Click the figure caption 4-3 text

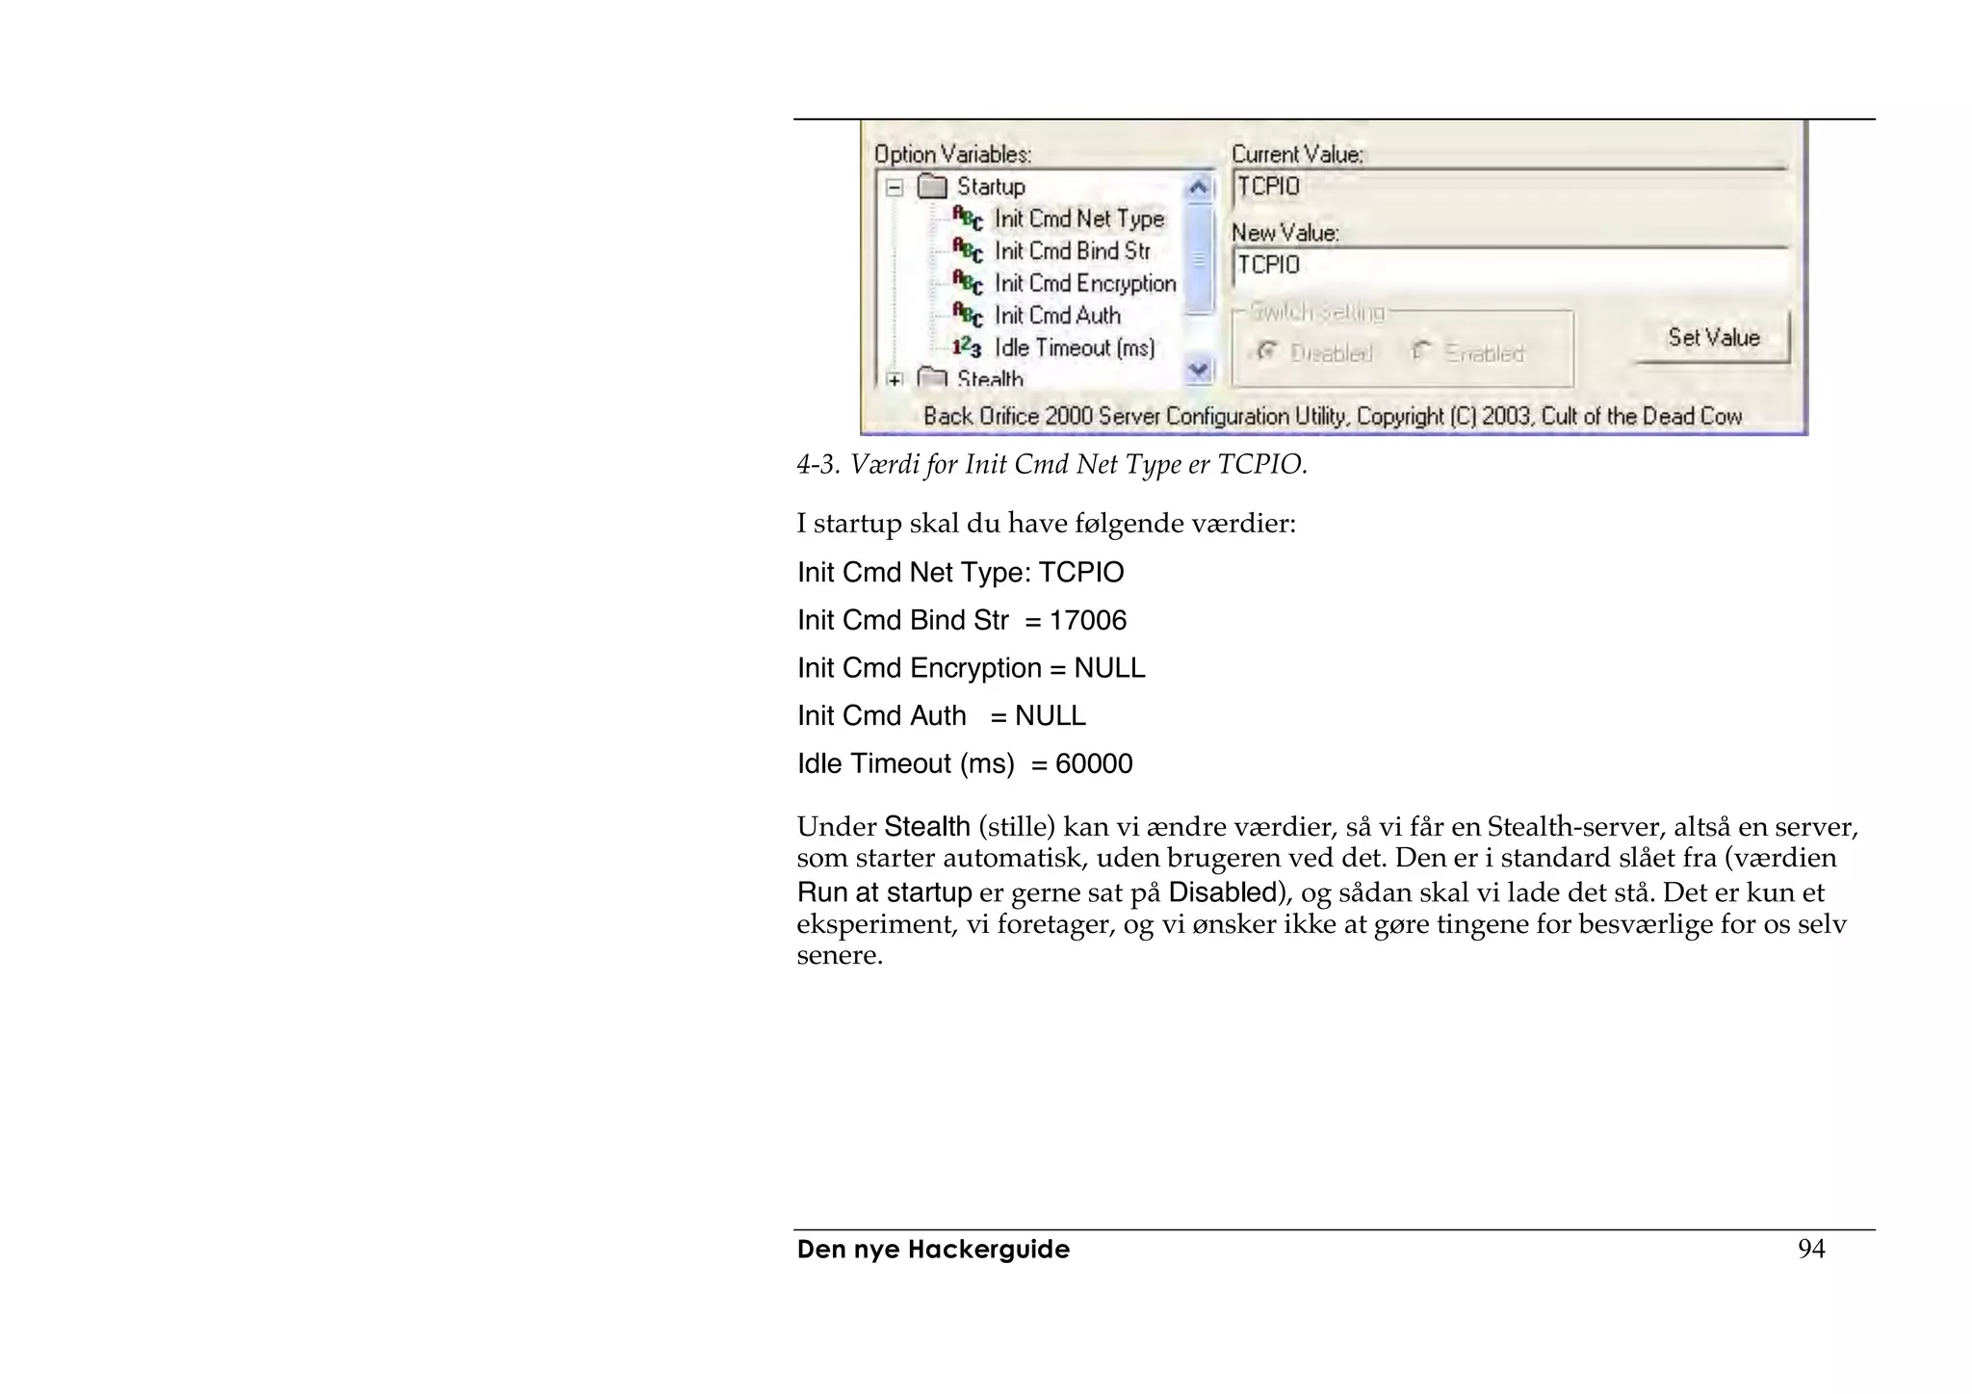(x=1051, y=465)
